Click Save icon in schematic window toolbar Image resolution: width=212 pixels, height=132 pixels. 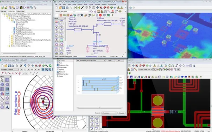(x=64, y=8)
